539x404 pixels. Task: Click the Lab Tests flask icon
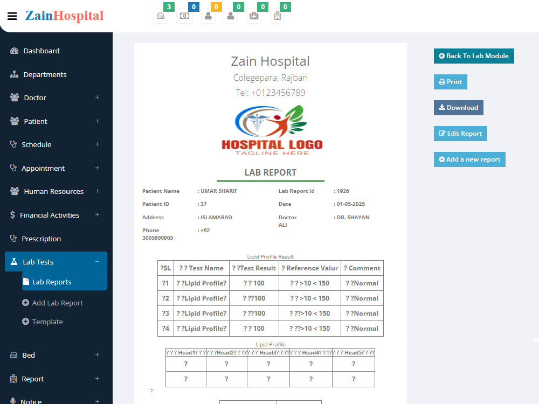click(14, 262)
